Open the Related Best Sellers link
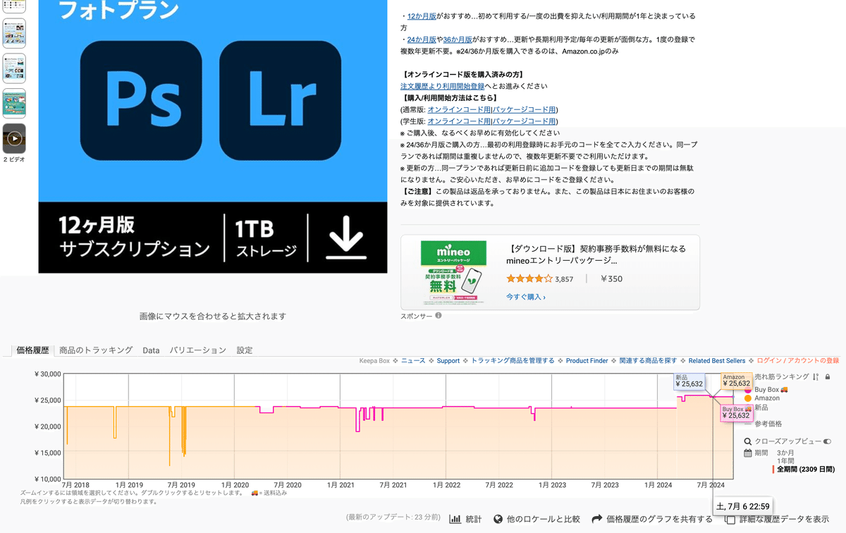 717,361
